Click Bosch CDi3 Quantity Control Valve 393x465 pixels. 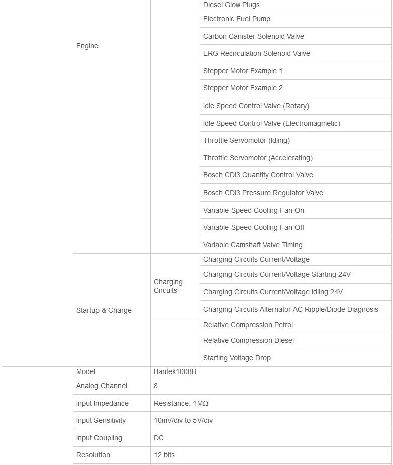coord(258,175)
